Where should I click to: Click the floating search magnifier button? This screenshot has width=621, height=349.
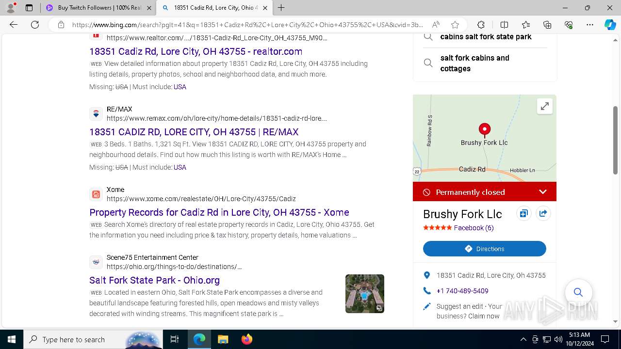pyautogui.click(x=578, y=292)
